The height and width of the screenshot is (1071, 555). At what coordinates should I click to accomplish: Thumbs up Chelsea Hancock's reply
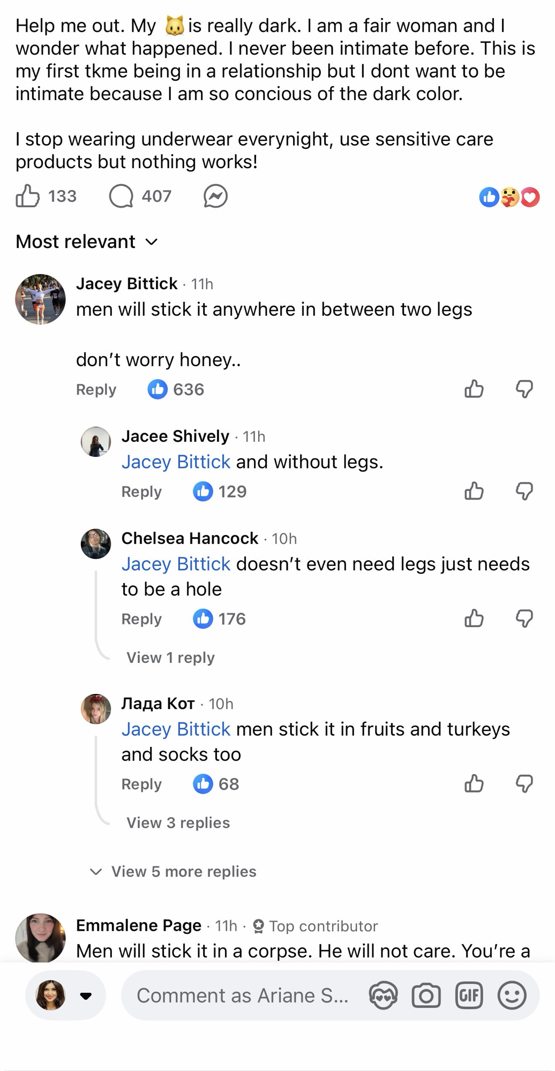pyautogui.click(x=474, y=619)
